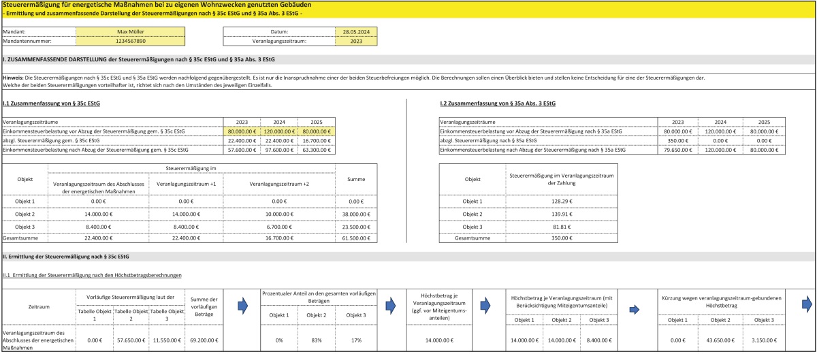The image size is (817, 354).
Task: Select the Datum cell showing 28.05.2024
Action: (356, 32)
